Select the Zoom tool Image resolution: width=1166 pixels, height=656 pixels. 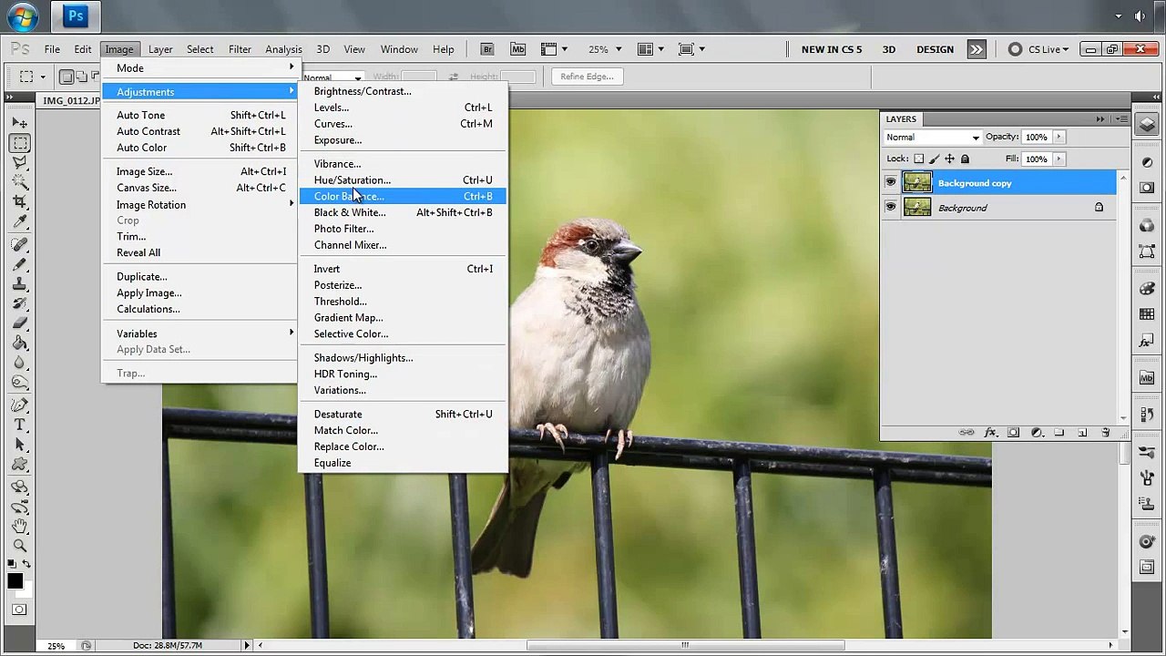(x=20, y=546)
